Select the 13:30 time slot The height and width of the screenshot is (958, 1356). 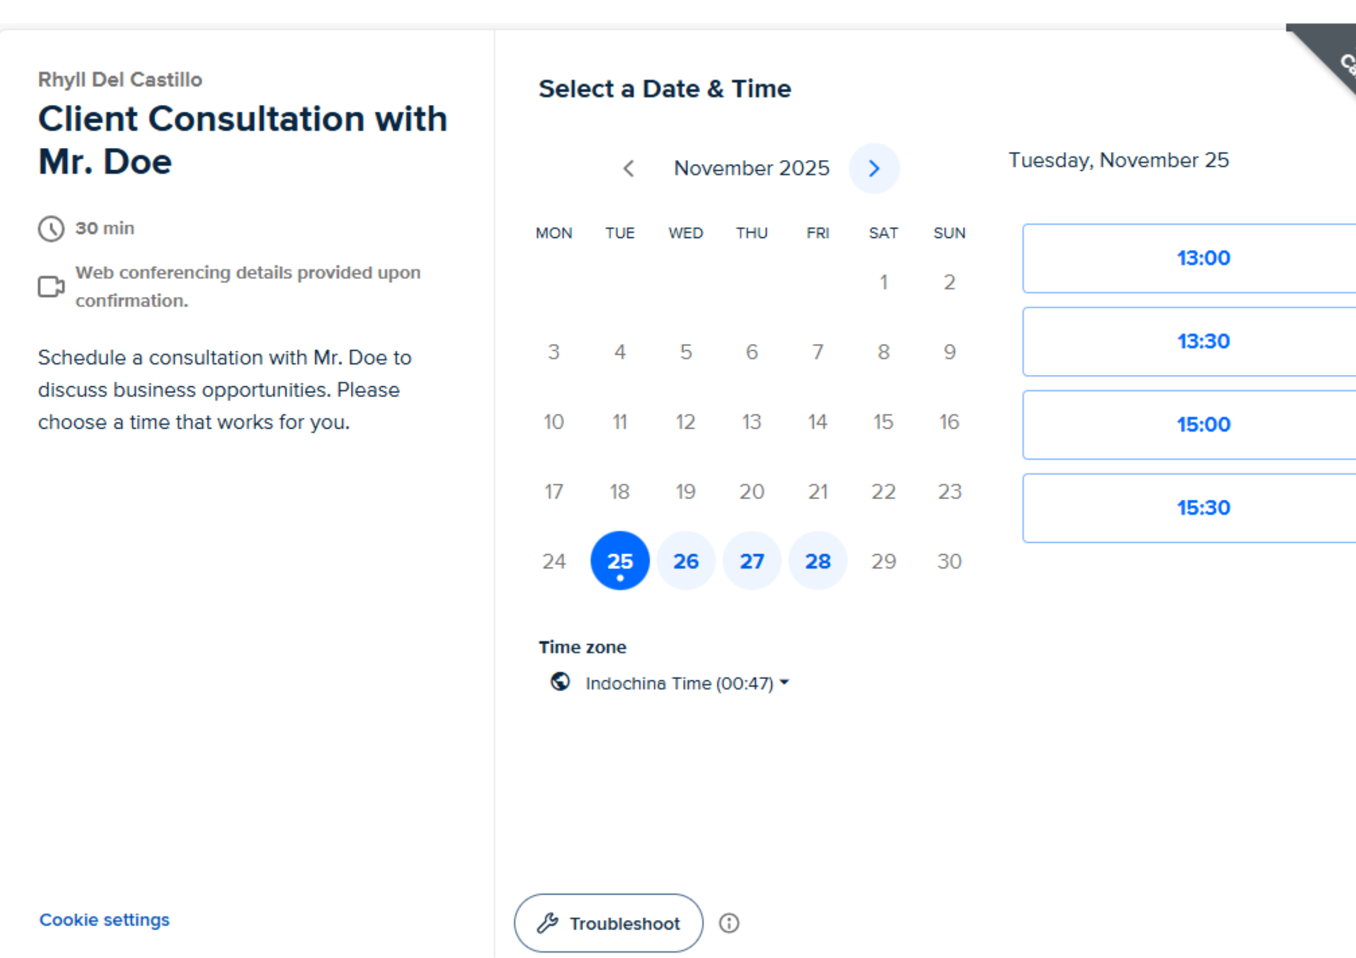click(1202, 342)
